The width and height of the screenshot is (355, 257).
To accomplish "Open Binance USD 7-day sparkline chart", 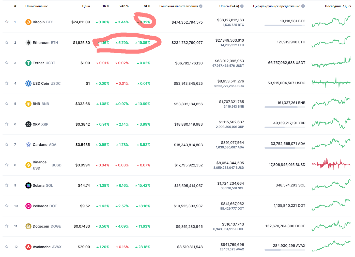I will (331, 165).
